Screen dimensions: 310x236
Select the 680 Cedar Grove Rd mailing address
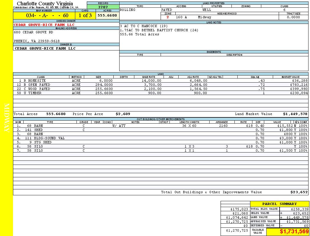click(33, 32)
